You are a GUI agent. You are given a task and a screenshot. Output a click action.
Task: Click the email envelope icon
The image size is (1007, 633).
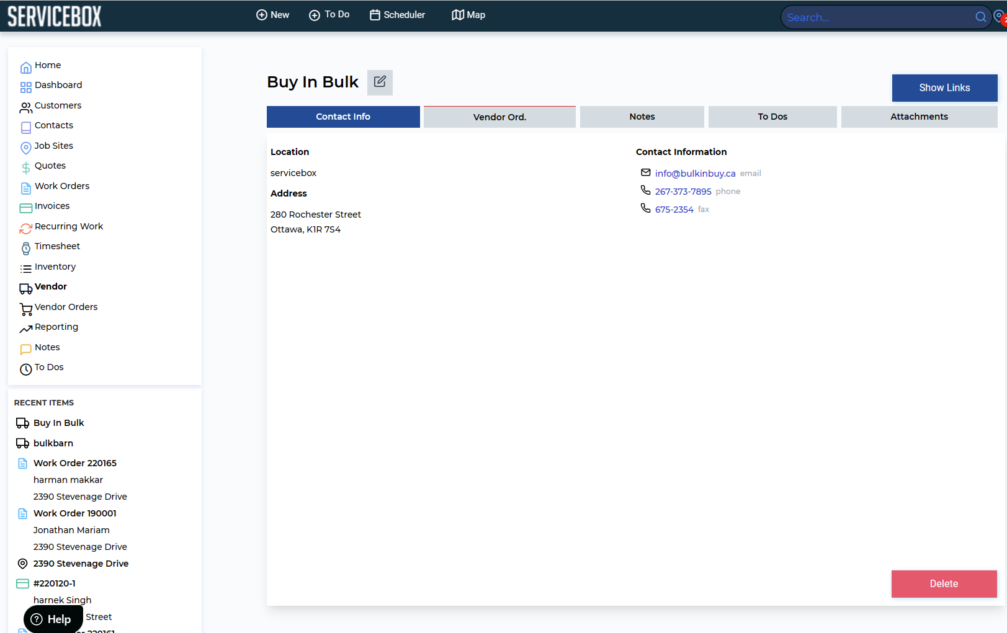pyautogui.click(x=646, y=172)
